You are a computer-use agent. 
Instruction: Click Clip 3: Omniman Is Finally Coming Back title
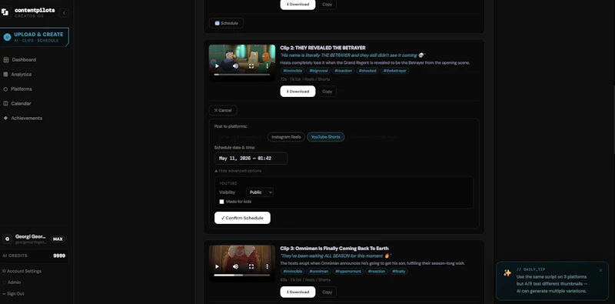click(x=334, y=249)
